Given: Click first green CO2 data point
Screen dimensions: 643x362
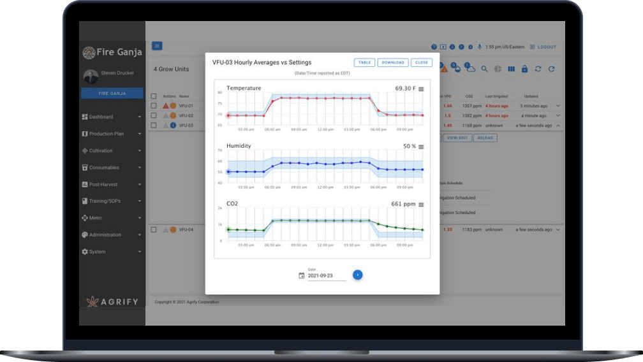Looking at the screenshot, I should [228, 229].
